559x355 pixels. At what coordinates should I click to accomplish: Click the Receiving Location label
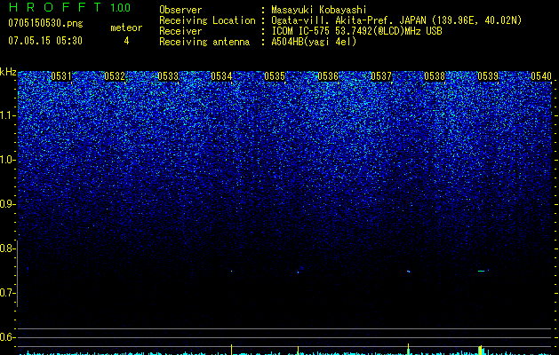coord(207,20)
